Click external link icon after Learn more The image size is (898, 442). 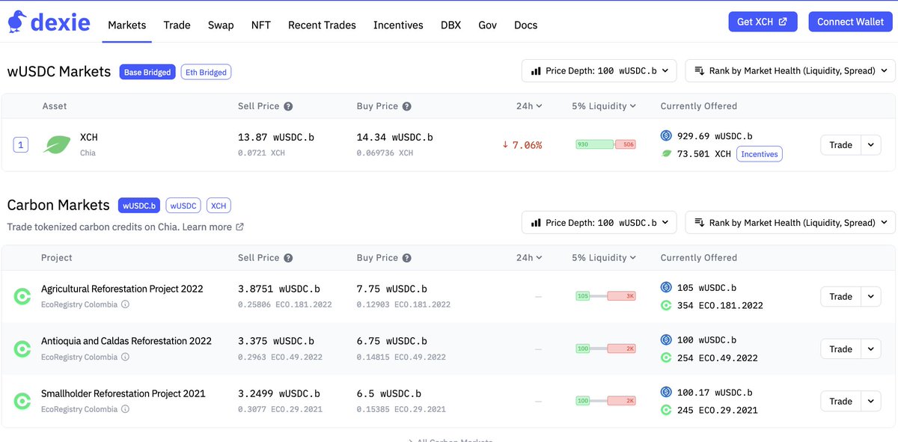coord(239,227)
